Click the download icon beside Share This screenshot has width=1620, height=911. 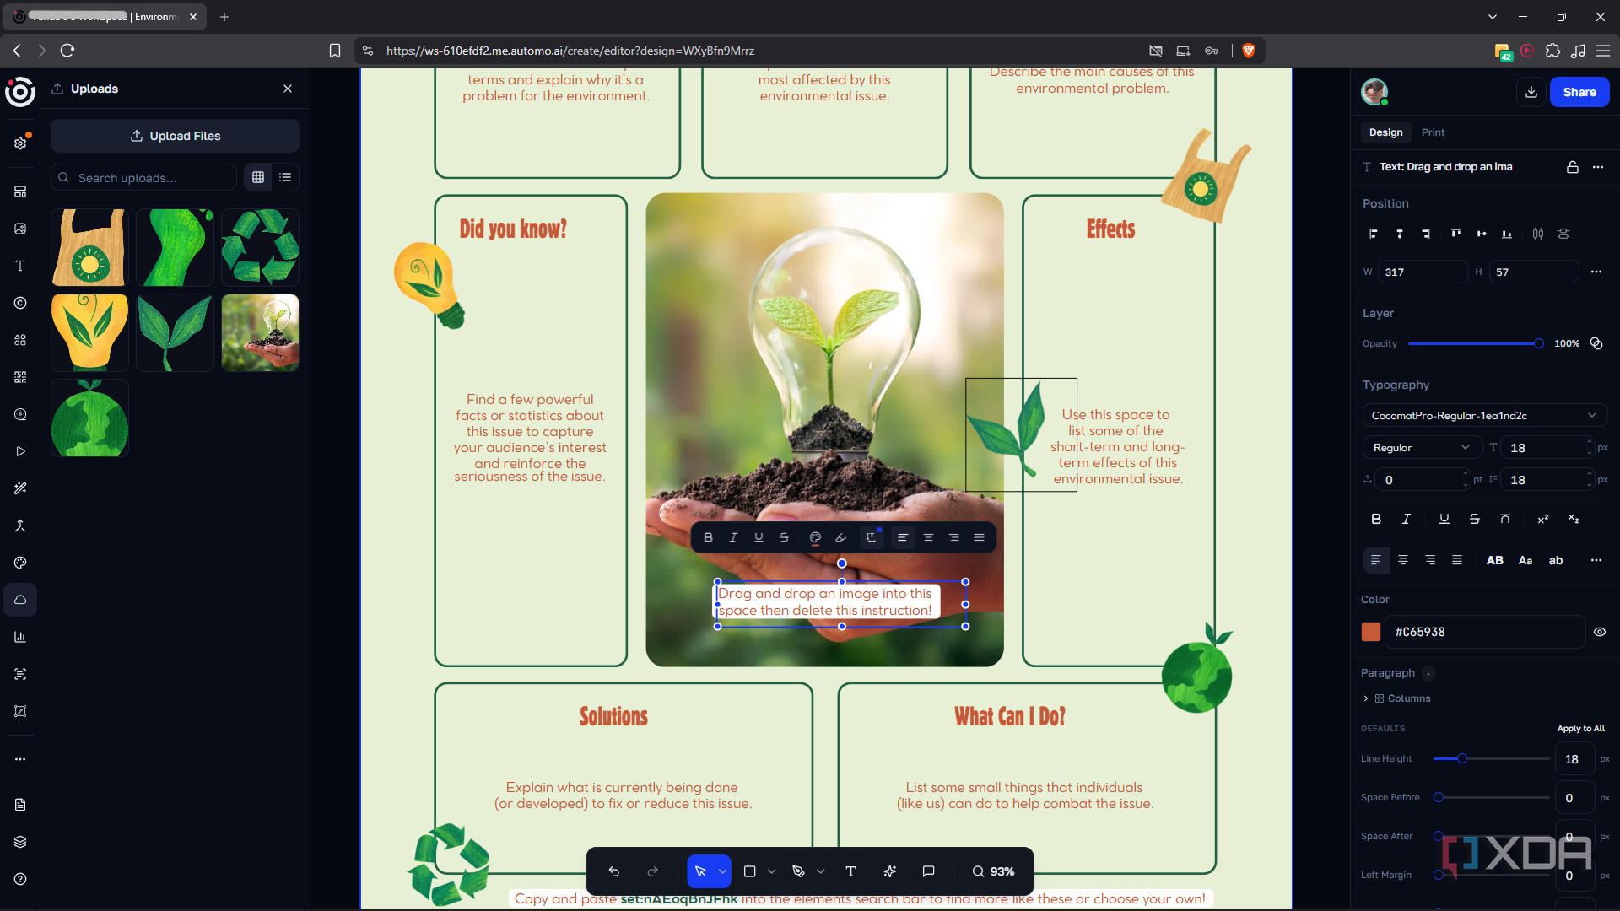[1531, 92]
